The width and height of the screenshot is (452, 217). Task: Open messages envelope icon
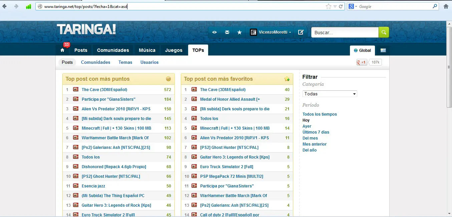[227, 32]
